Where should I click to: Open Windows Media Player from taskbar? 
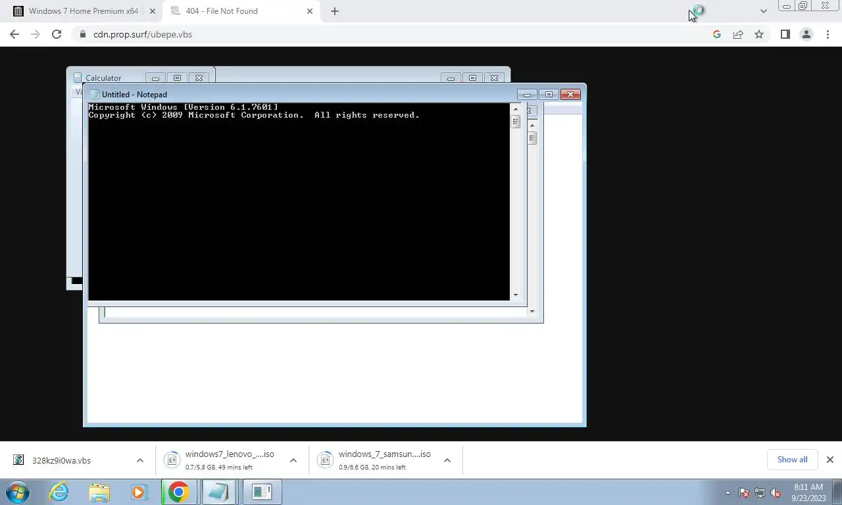[139, 492]
